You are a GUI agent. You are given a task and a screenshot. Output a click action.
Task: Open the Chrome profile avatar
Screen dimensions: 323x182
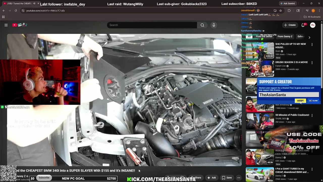[x=313, y=11]
